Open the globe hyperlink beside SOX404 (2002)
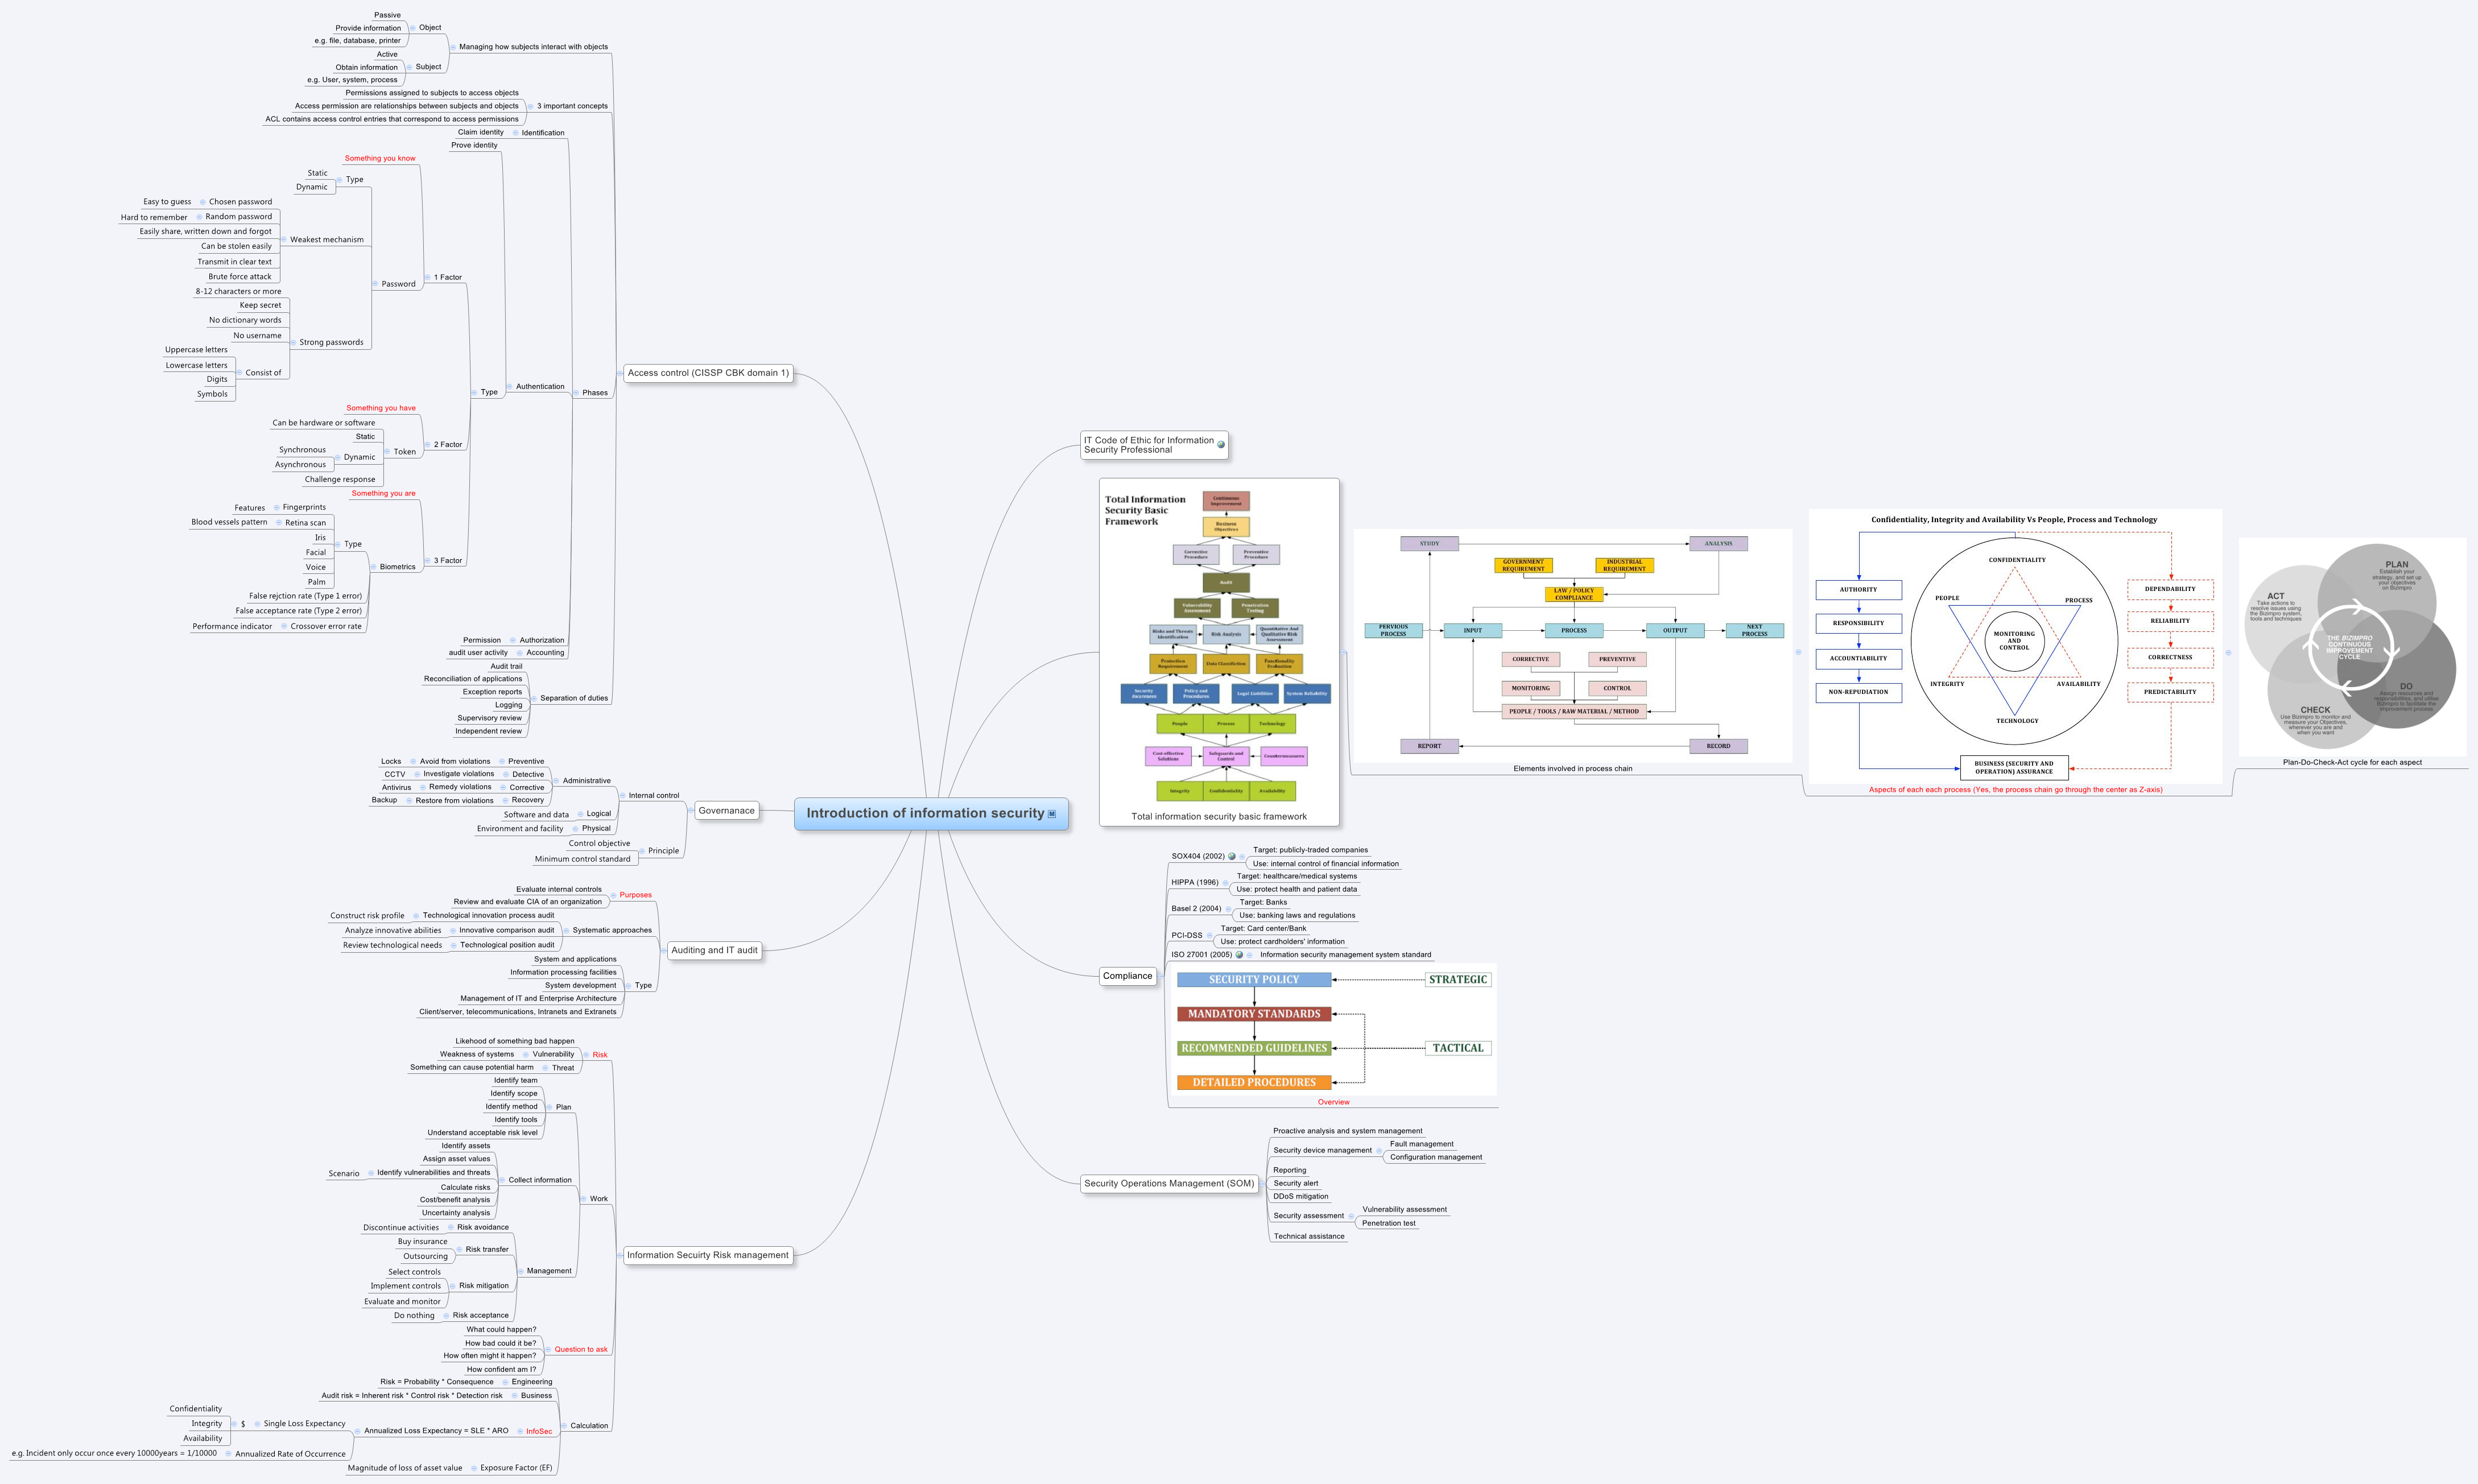Viewport: 2478px width, 1484px height. click(x=1232, y=857)
